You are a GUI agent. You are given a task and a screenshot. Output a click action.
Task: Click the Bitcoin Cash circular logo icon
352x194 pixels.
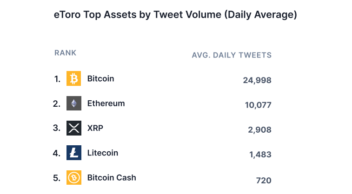(x=74, y=177)
